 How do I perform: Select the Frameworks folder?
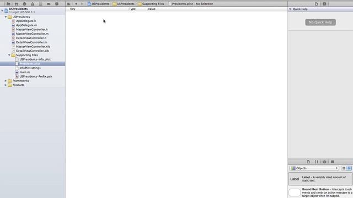tap(20, 81)
